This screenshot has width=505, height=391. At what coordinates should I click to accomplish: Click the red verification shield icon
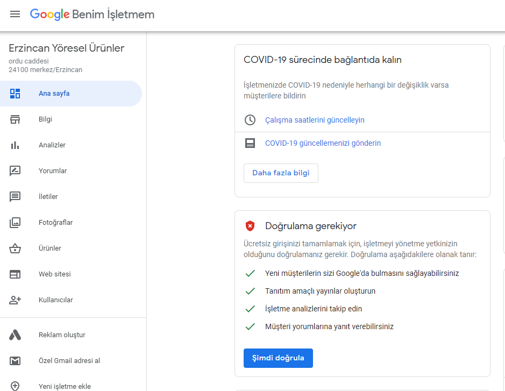(250, 226)
